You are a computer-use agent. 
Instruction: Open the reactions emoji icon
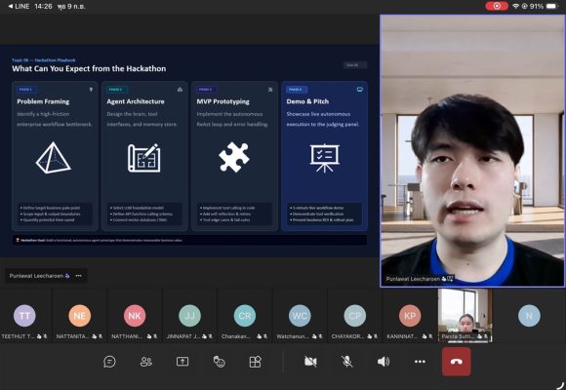220,361
